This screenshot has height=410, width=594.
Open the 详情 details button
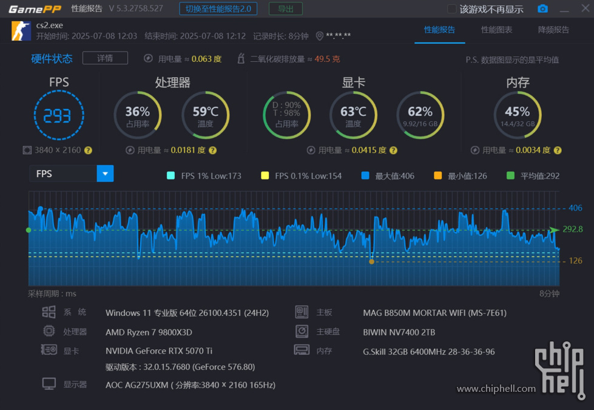(x=105, y=58)
